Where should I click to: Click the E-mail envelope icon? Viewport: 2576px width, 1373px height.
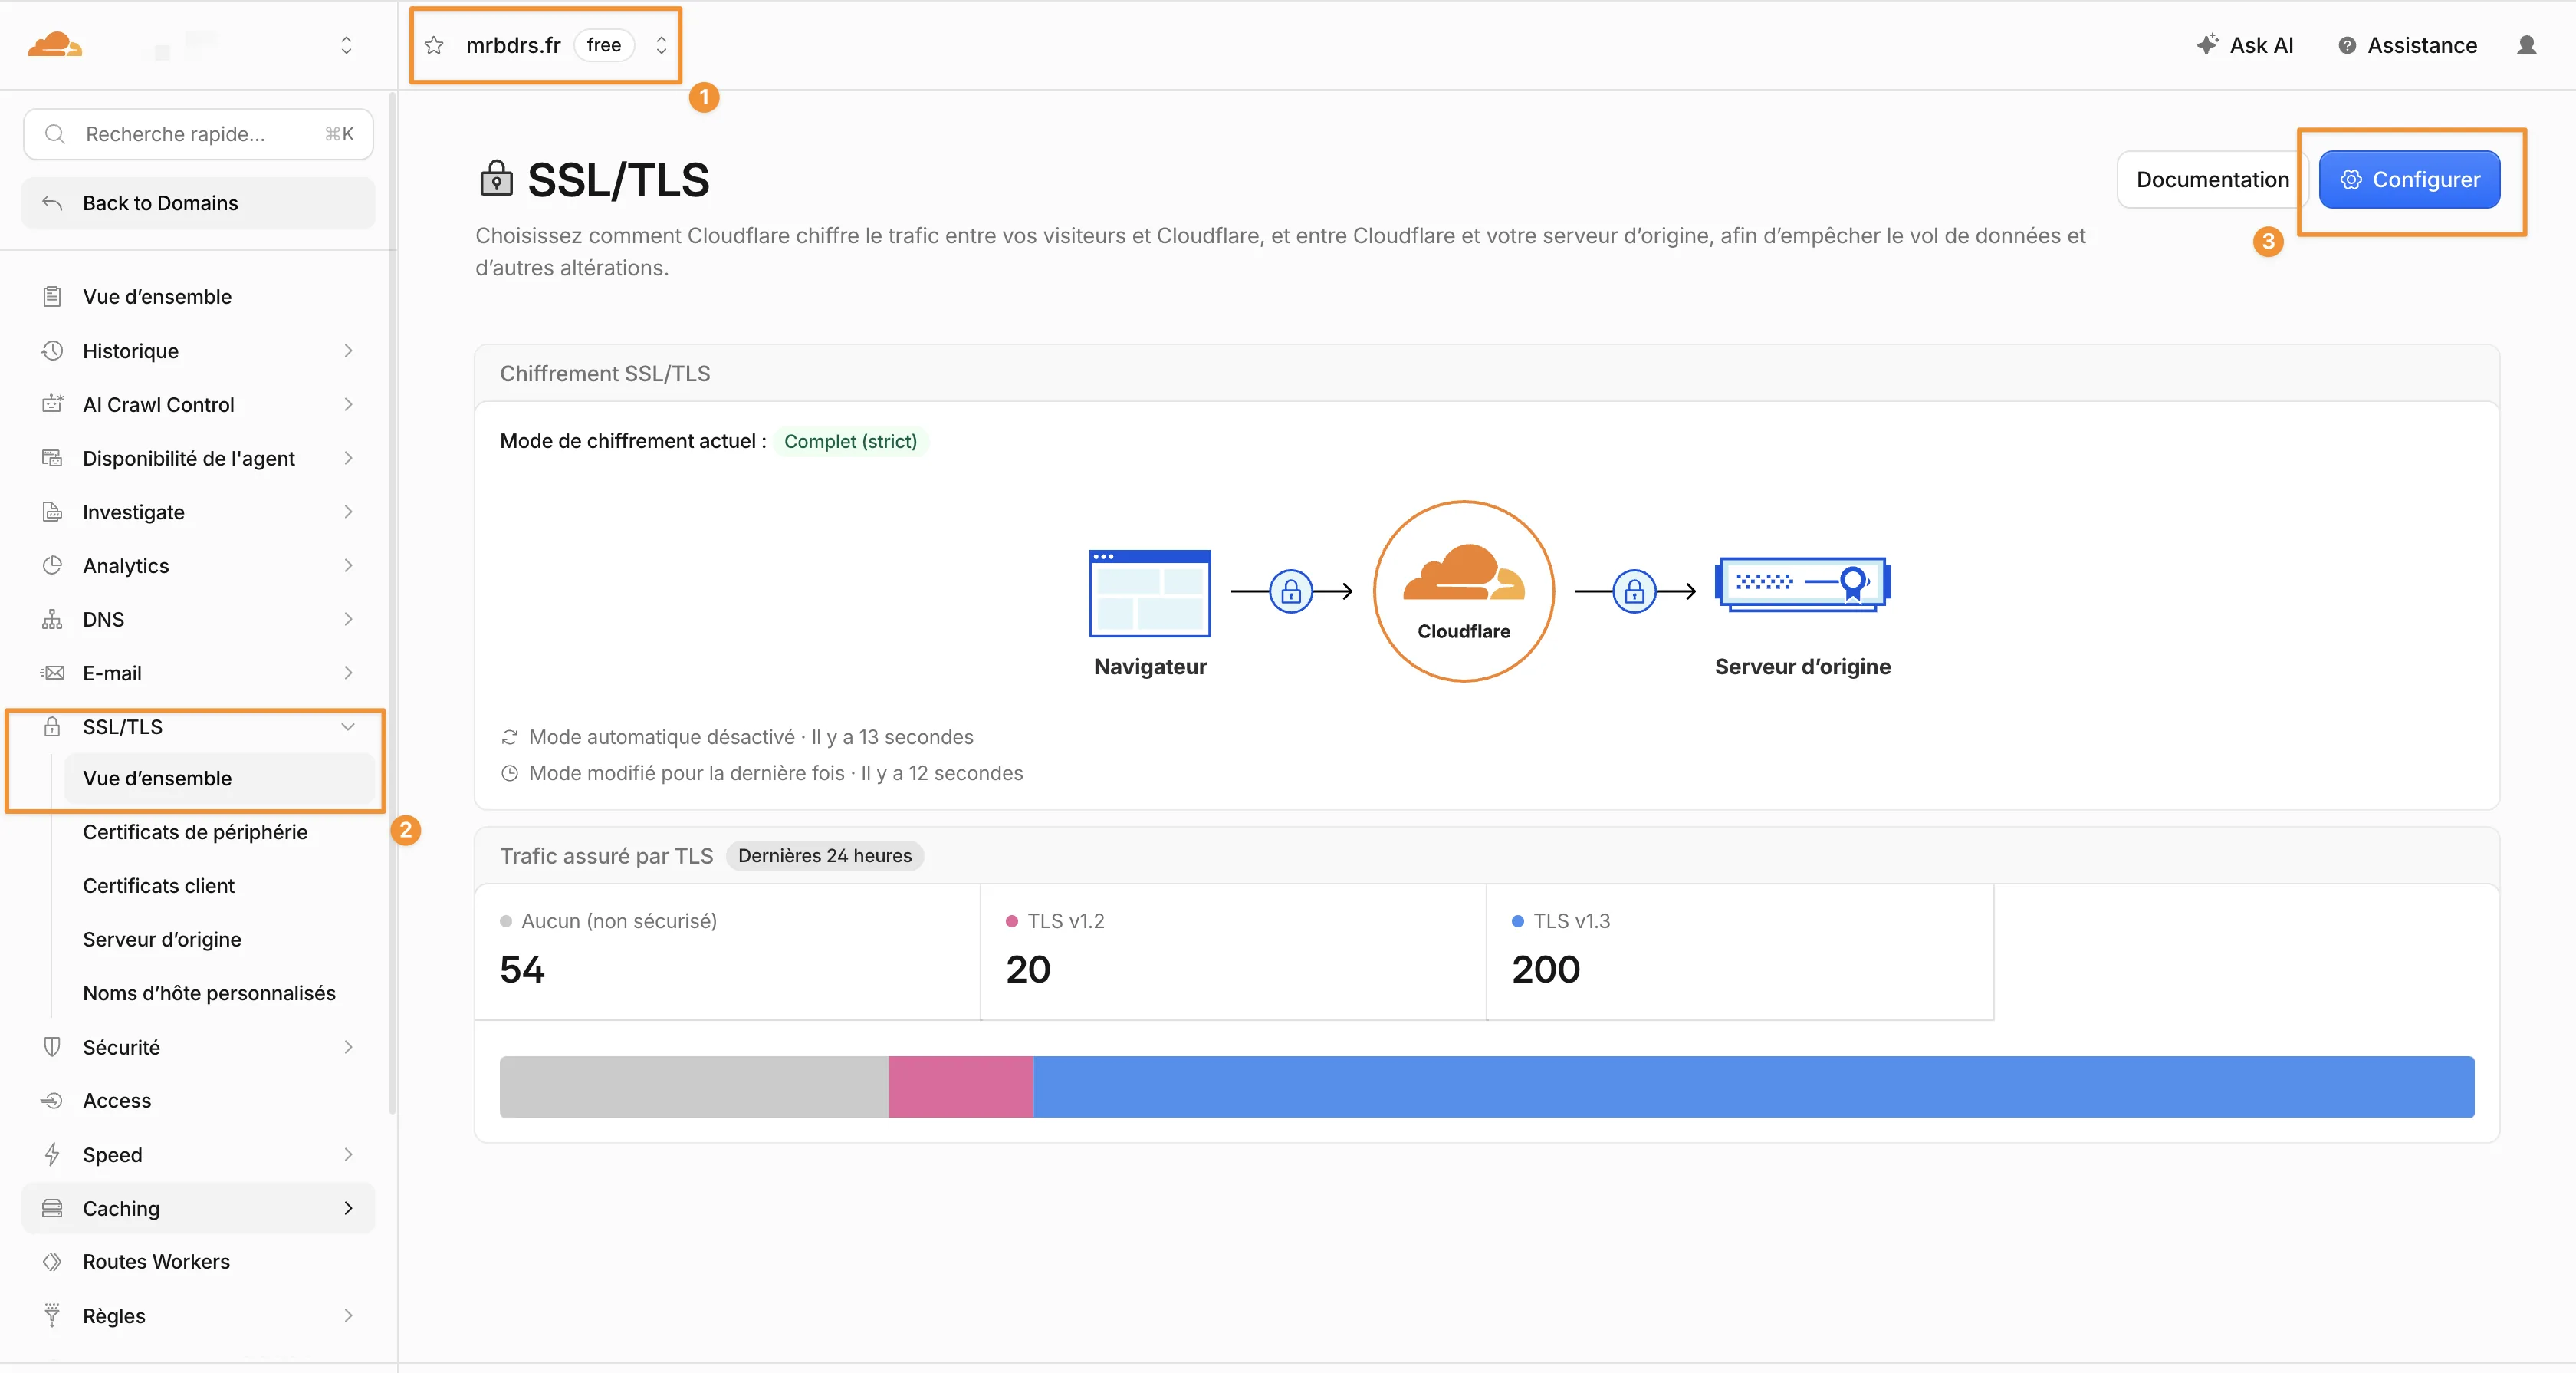click(x=52, y=673)
